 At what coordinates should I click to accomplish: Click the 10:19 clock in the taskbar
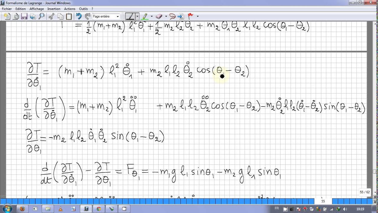coord(360,209)
